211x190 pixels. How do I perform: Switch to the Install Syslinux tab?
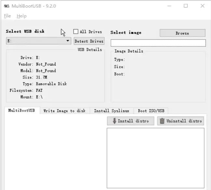[x=112, y=111]
